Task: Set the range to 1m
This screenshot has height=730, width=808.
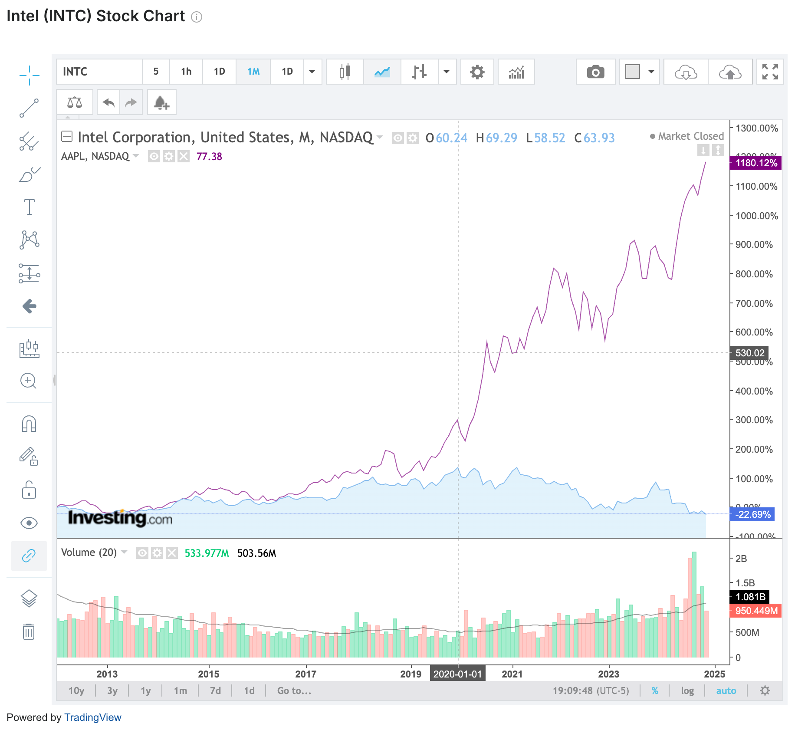Action: (x=181, y=691)
